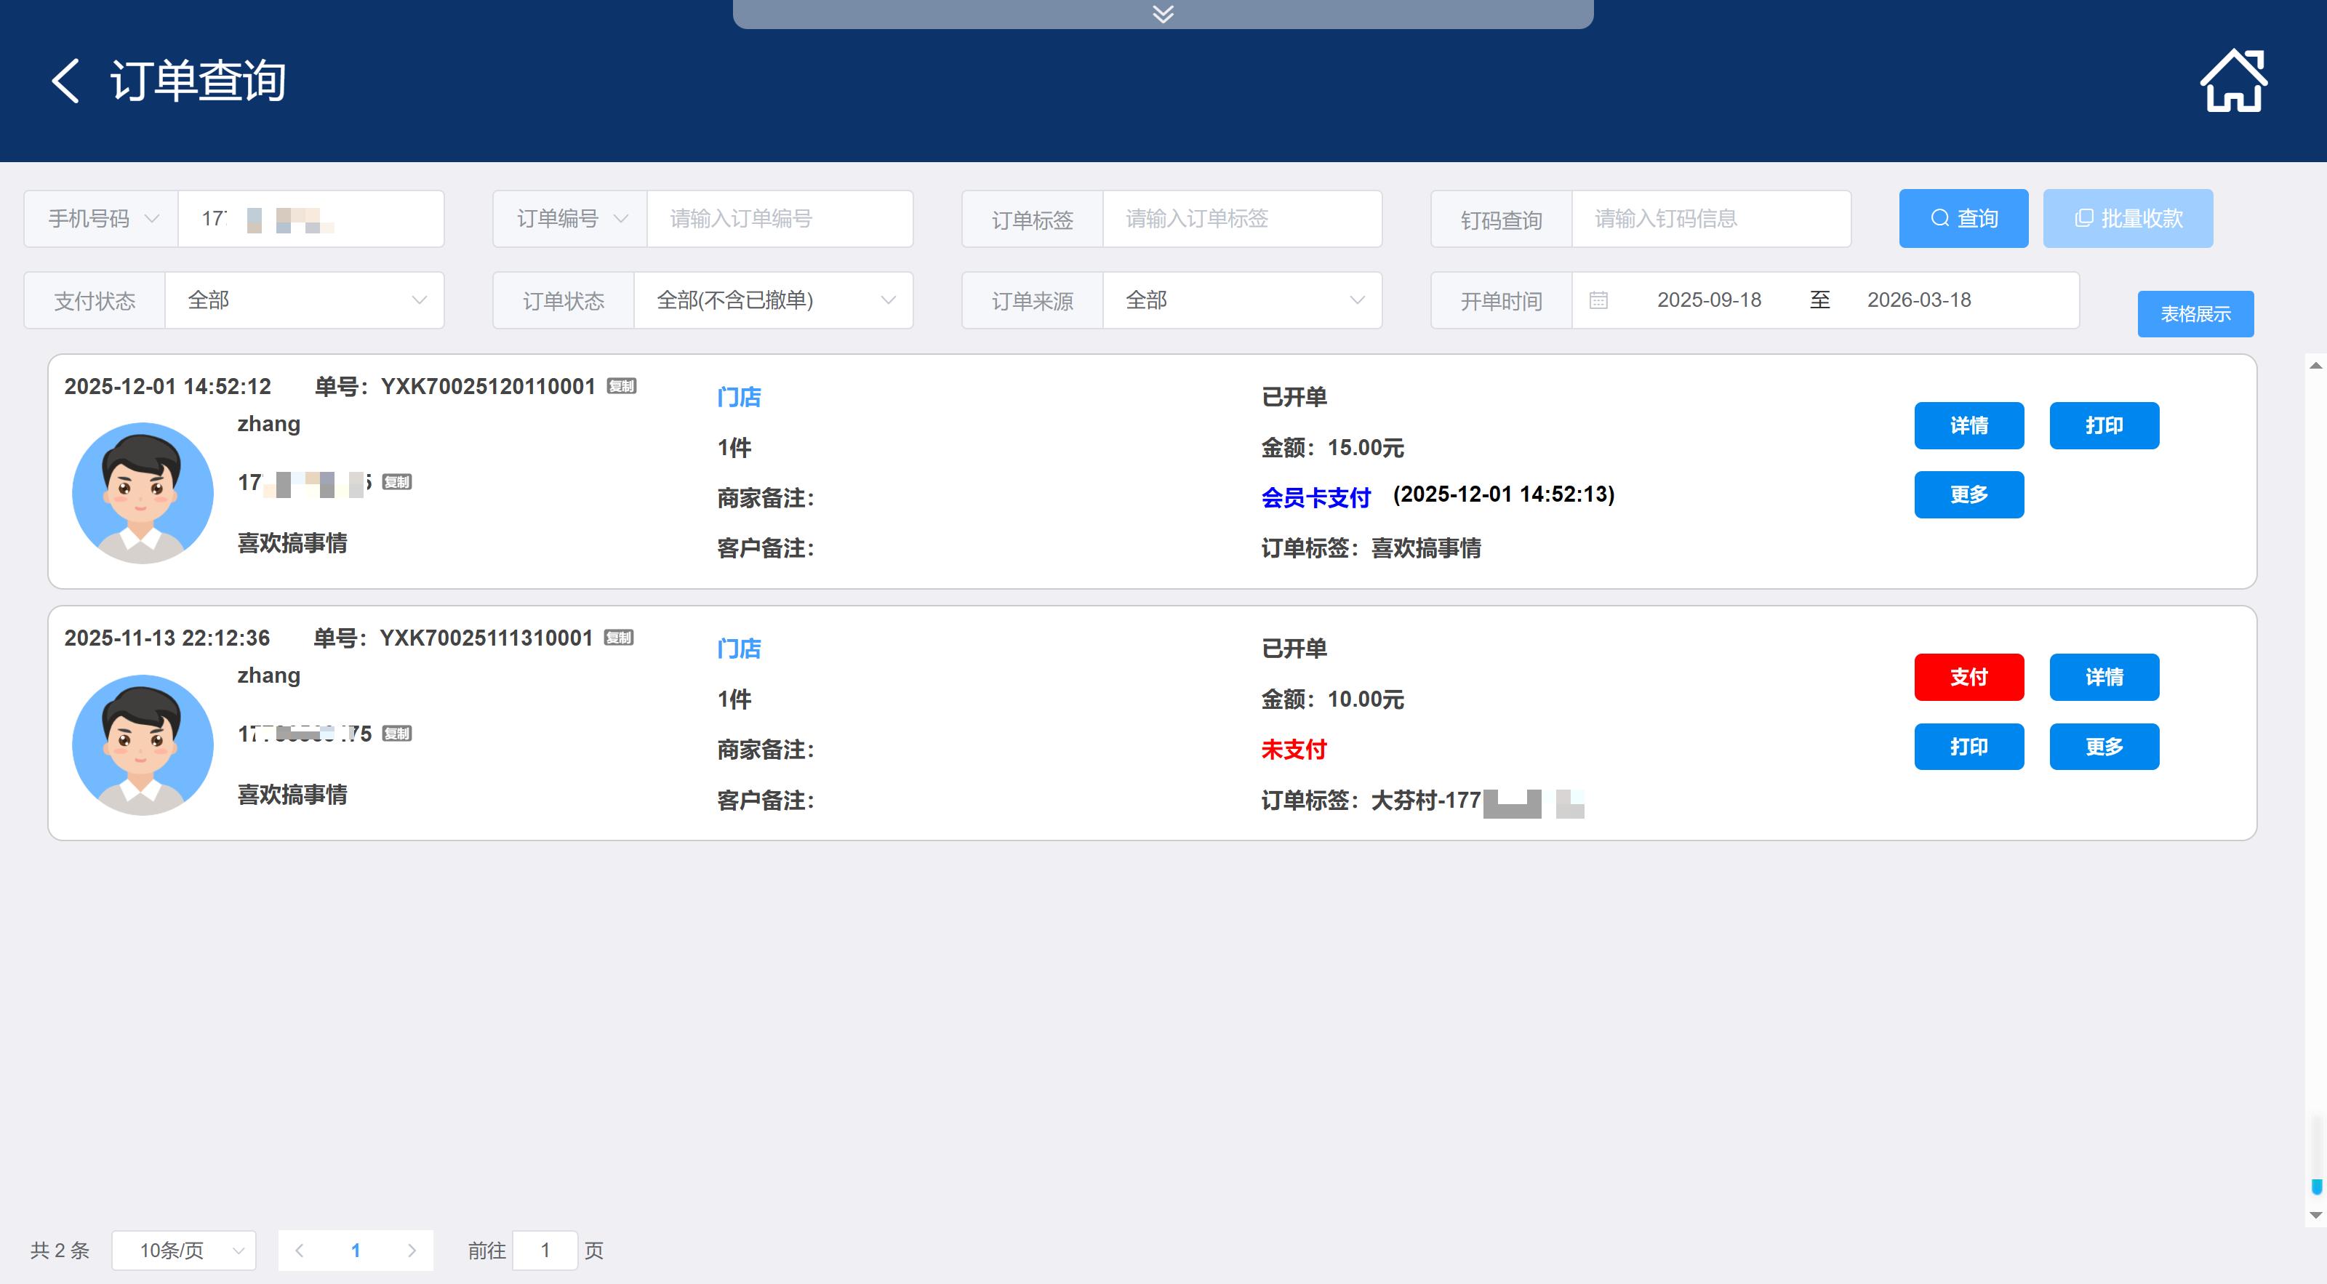
Task: Copy order number YXK70025120110001
Action: click(622, 387)
